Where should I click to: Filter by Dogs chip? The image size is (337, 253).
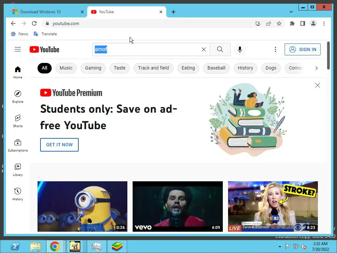(271, 68)
